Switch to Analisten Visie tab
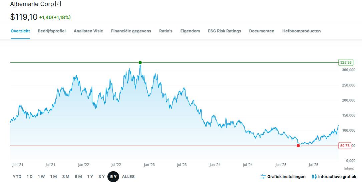 (88, 31)
